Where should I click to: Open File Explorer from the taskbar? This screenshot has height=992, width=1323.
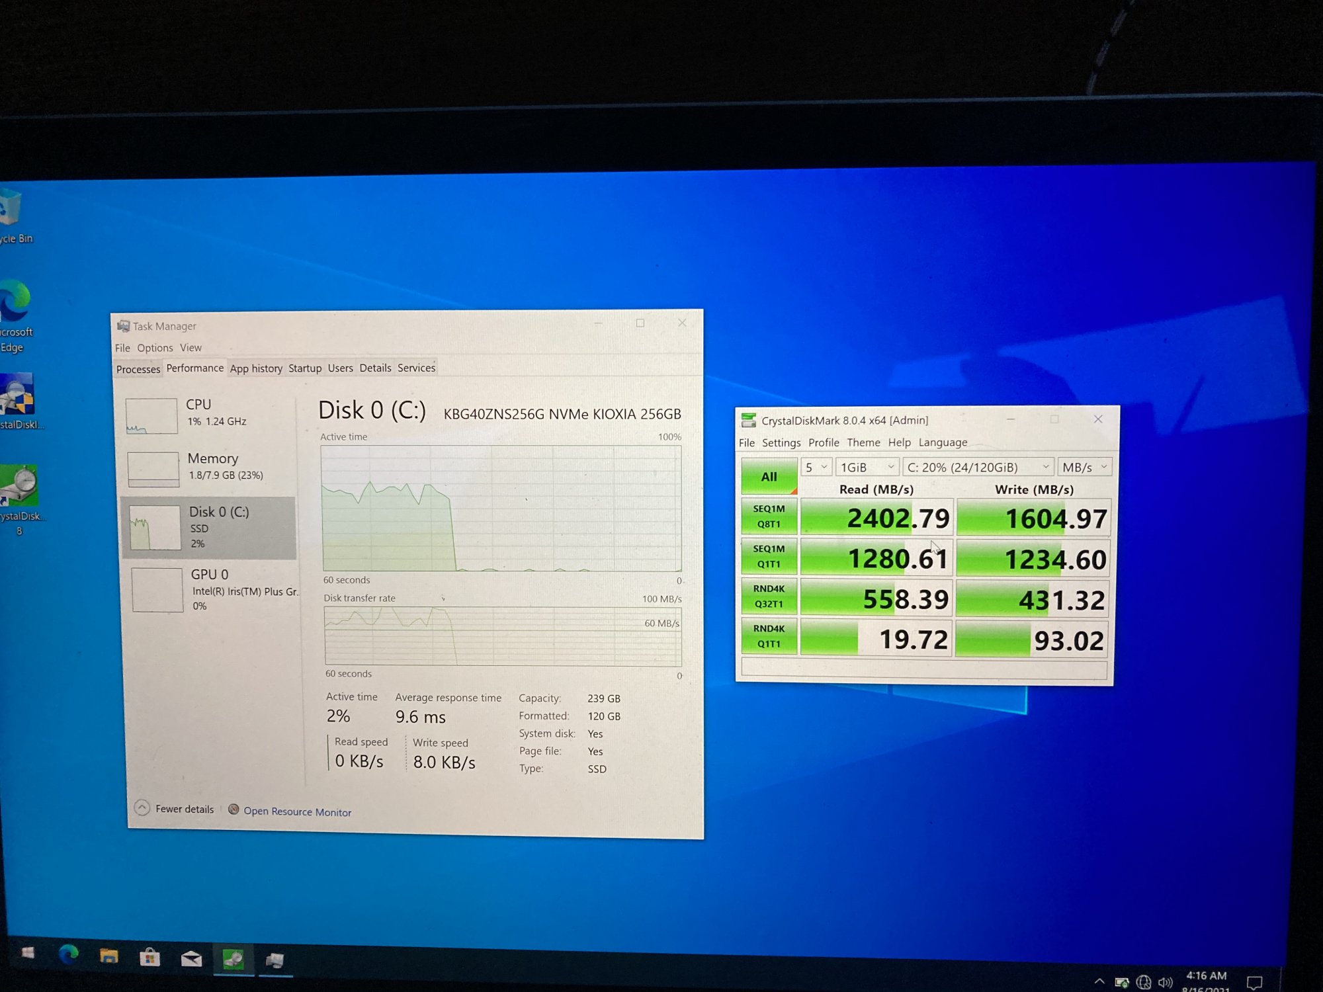point(109,956)
